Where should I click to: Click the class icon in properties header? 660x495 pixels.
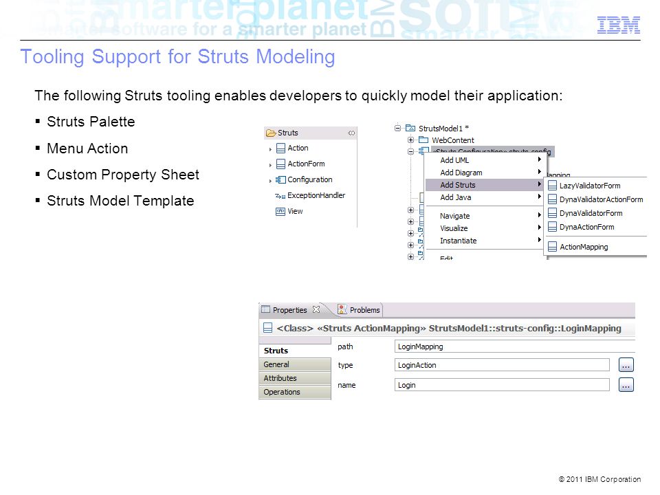tap(267, 328)
